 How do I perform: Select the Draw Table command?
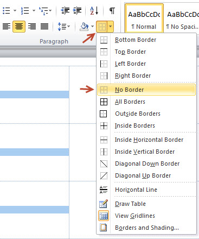coord(146,204)
